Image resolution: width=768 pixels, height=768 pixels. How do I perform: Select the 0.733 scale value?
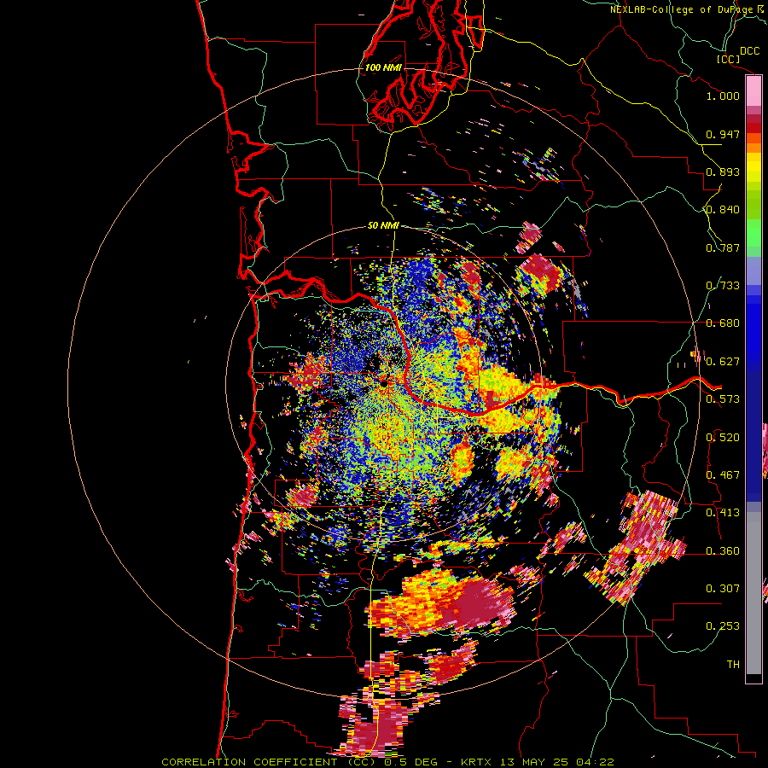click(x=723, y=286)
